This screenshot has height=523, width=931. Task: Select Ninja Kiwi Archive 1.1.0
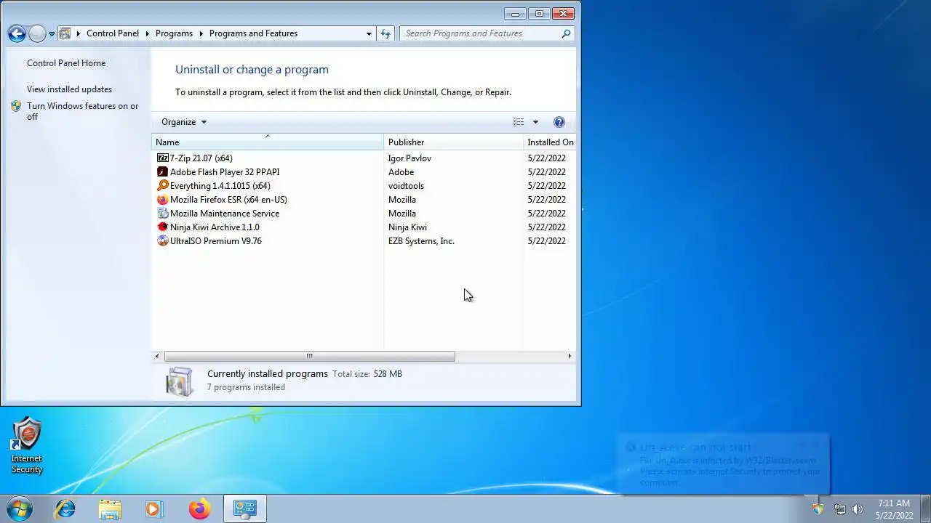click(x=364, y=227)
